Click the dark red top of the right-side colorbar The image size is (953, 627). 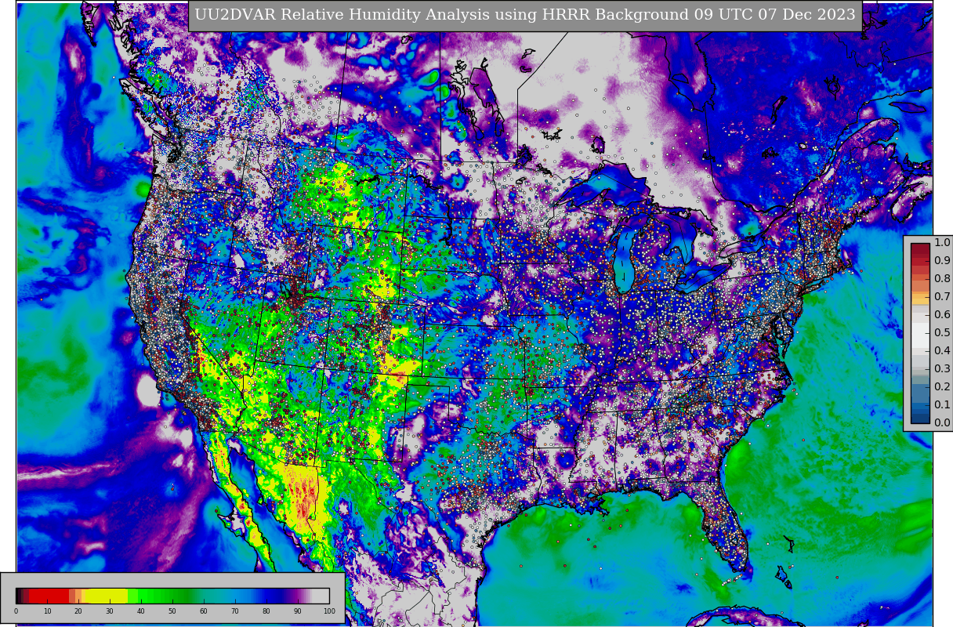920,248
